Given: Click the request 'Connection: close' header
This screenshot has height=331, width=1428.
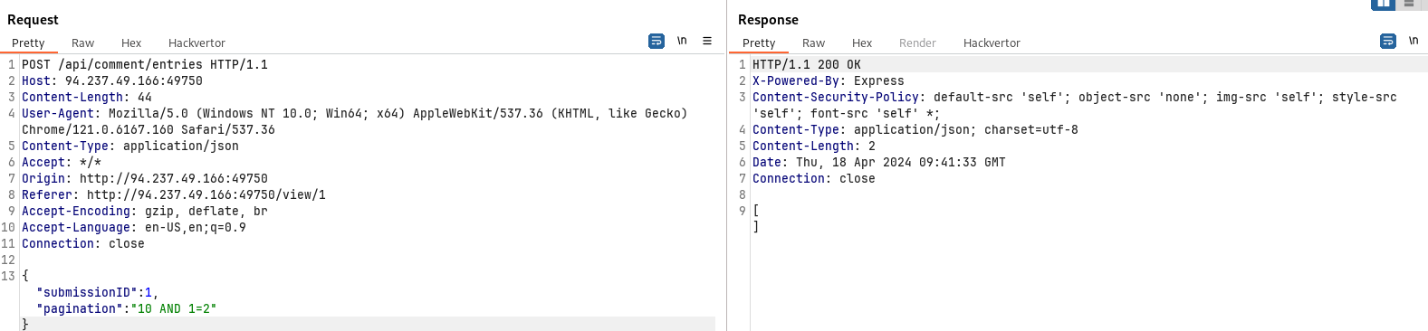Looking at the screenshot, I should (x=83, y=243).
